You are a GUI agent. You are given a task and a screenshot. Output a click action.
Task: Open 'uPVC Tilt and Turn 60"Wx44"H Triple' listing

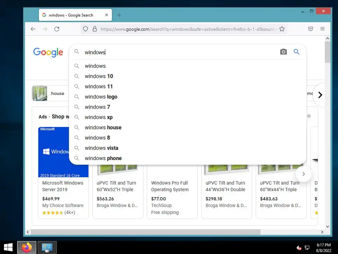[x=280, y=186]
